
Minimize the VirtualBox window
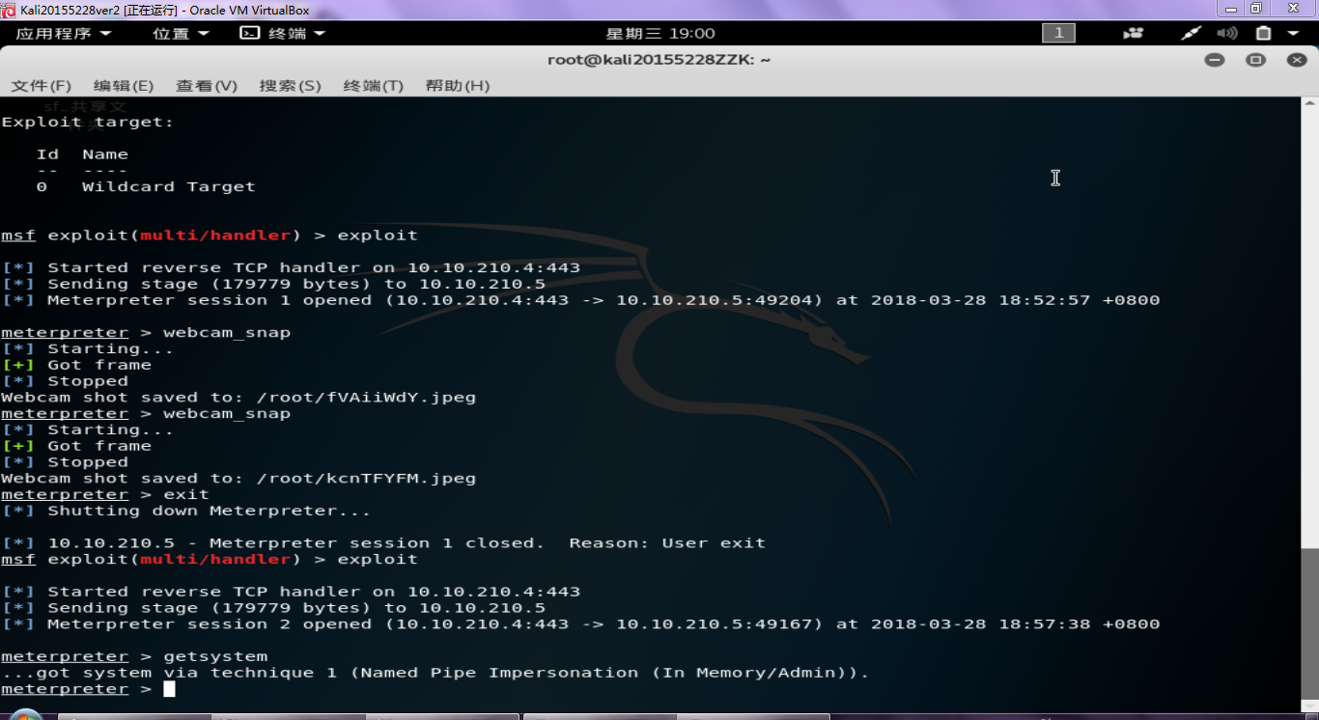coord(1230,8)
